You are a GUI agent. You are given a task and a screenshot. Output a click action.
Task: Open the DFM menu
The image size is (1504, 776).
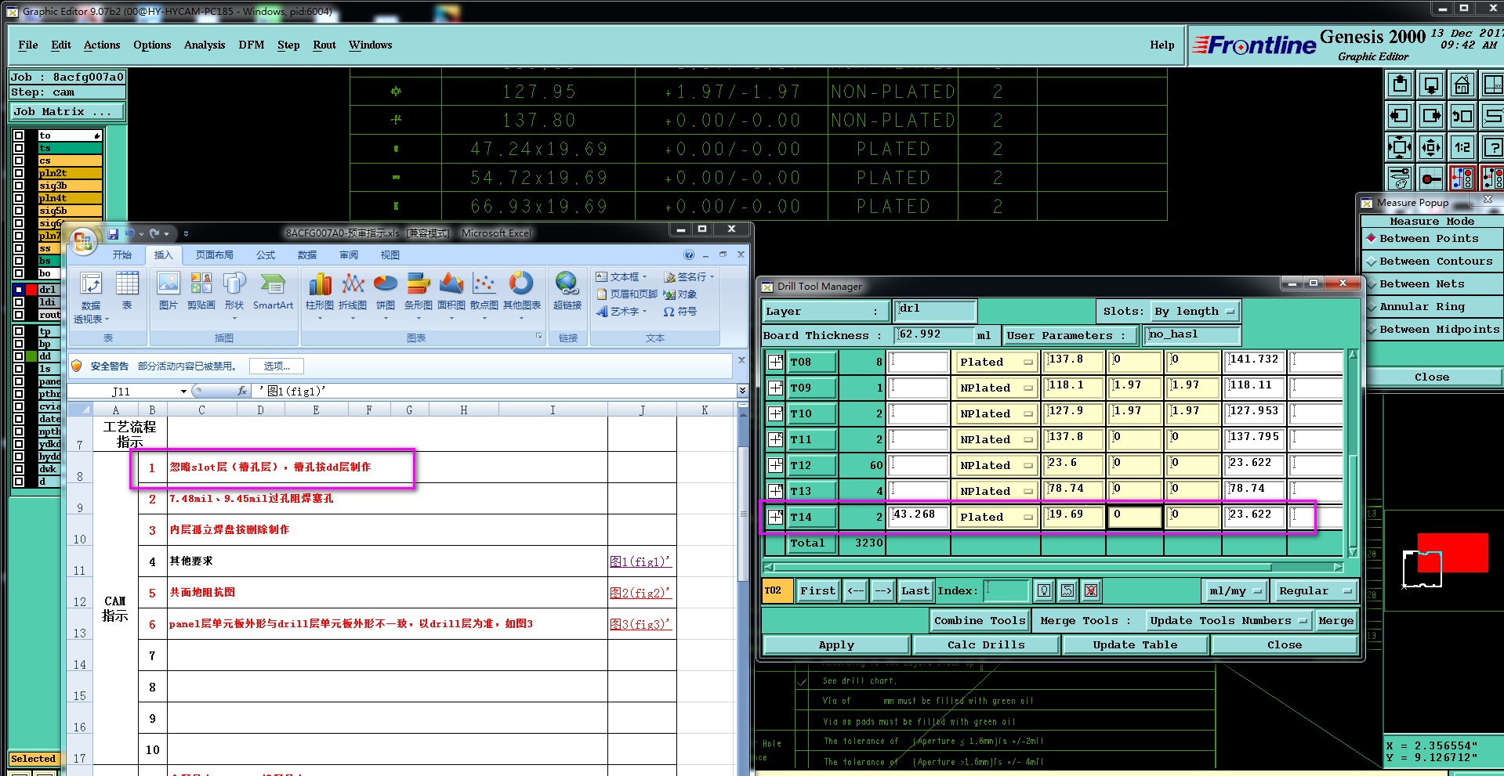click(x=252, y=45)
